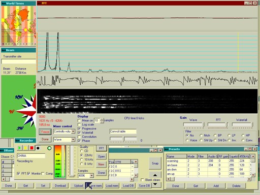Choose the Ntch filter option
Viewport: 260px width, 195px height.
pyautogui.click(x=201, y=136)
